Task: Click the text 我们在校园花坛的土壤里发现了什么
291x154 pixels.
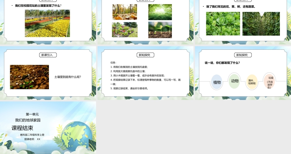Action: 38,6
